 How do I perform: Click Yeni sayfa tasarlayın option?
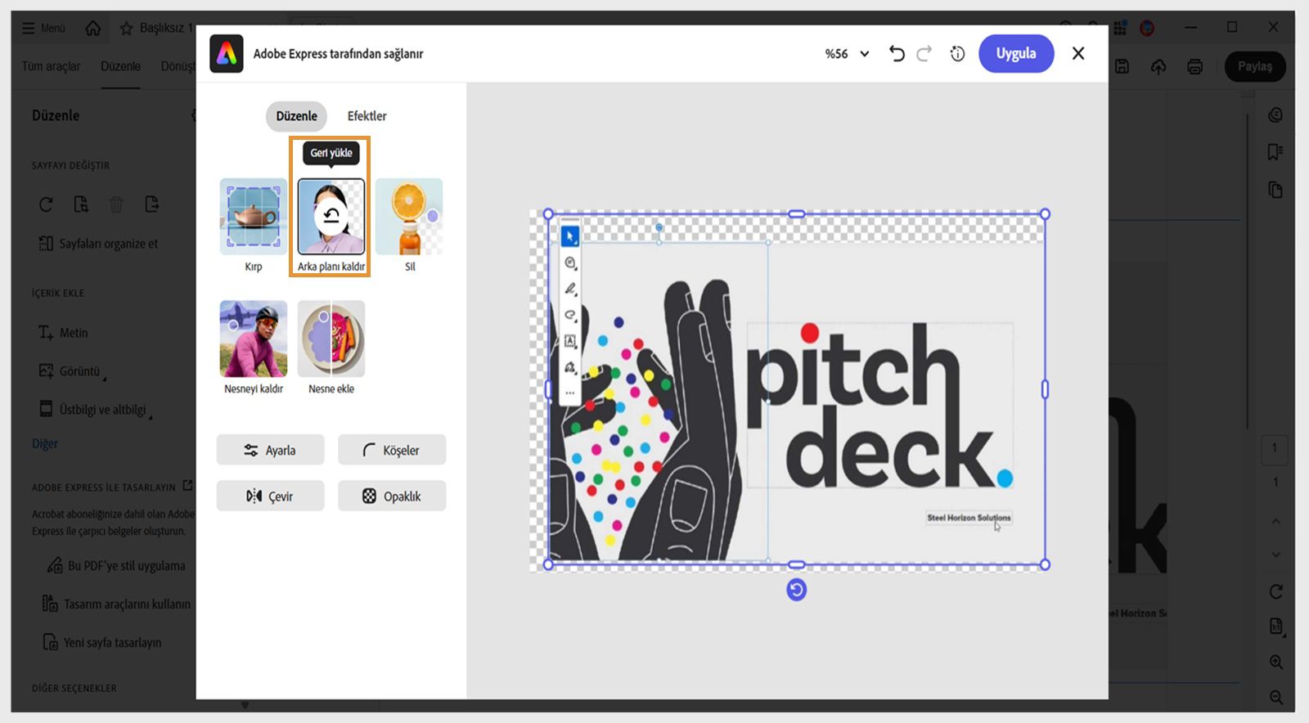[102, 642]
